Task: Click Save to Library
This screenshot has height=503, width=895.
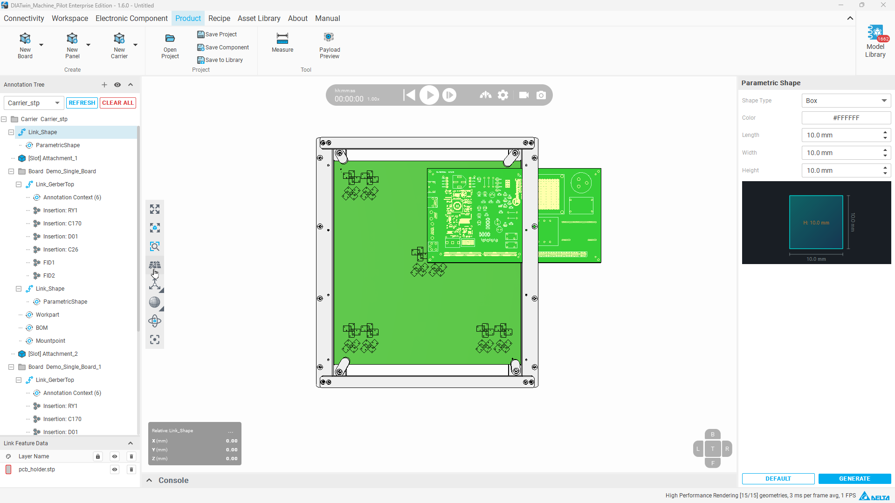Action: (220, 60)
